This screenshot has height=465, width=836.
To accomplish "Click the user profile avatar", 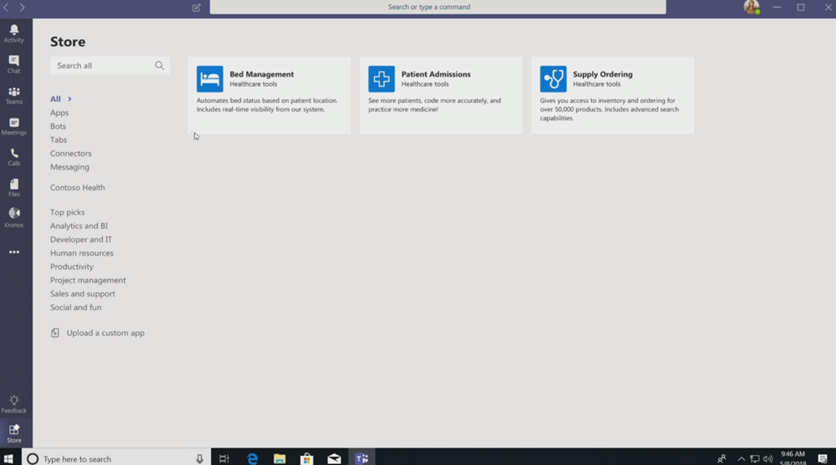I will click(x=751, y=7).
